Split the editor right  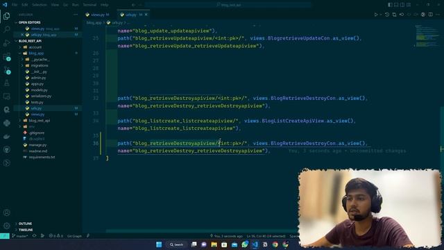(x=430, y=15)
